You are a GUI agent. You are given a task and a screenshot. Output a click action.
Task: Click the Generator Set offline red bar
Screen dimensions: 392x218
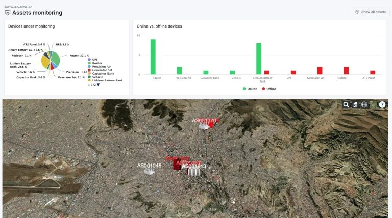[x=320, y=71]
